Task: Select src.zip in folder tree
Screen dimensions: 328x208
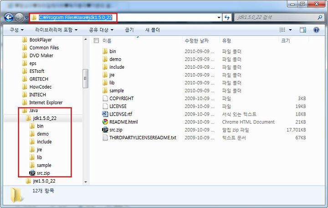Action: coord(43,173)
